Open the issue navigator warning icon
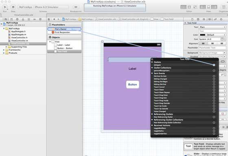 [23, 19]
